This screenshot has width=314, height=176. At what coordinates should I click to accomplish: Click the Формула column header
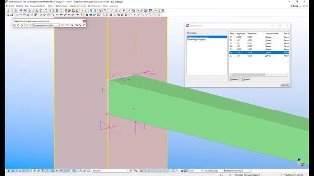click(241, 34)
